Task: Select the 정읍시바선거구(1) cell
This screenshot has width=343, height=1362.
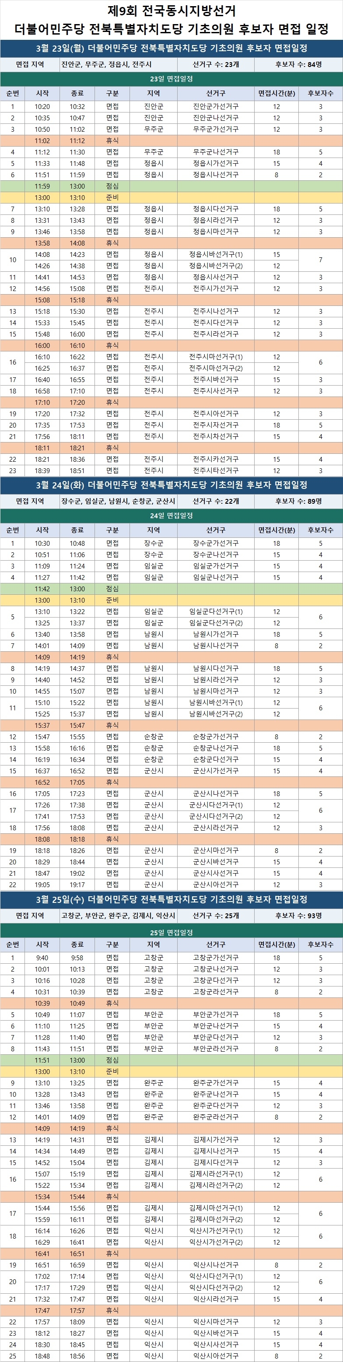Action: pos(216,254)
